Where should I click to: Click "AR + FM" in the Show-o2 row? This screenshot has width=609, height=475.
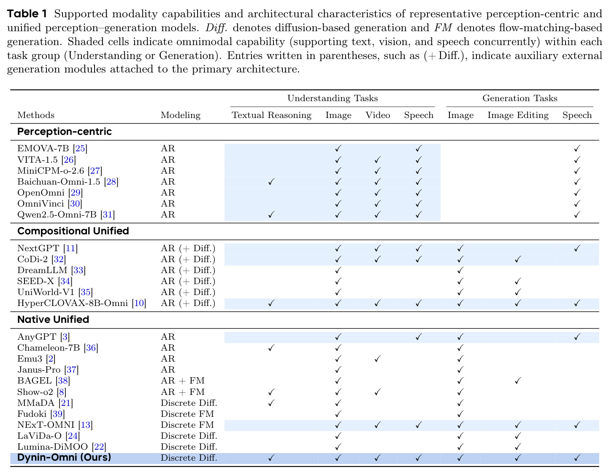click(183, 392)
